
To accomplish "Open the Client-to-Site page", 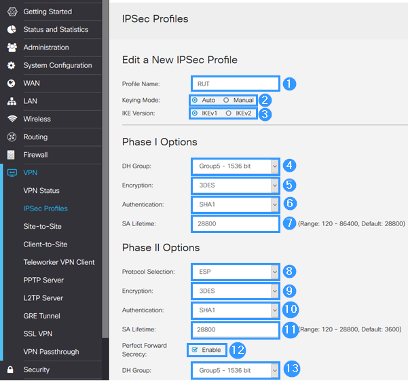I will tap(45, 244).
